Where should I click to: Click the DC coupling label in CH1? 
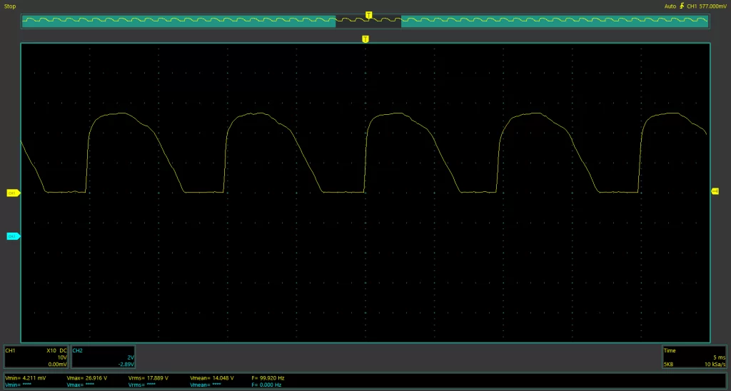[x=64, y=350]
